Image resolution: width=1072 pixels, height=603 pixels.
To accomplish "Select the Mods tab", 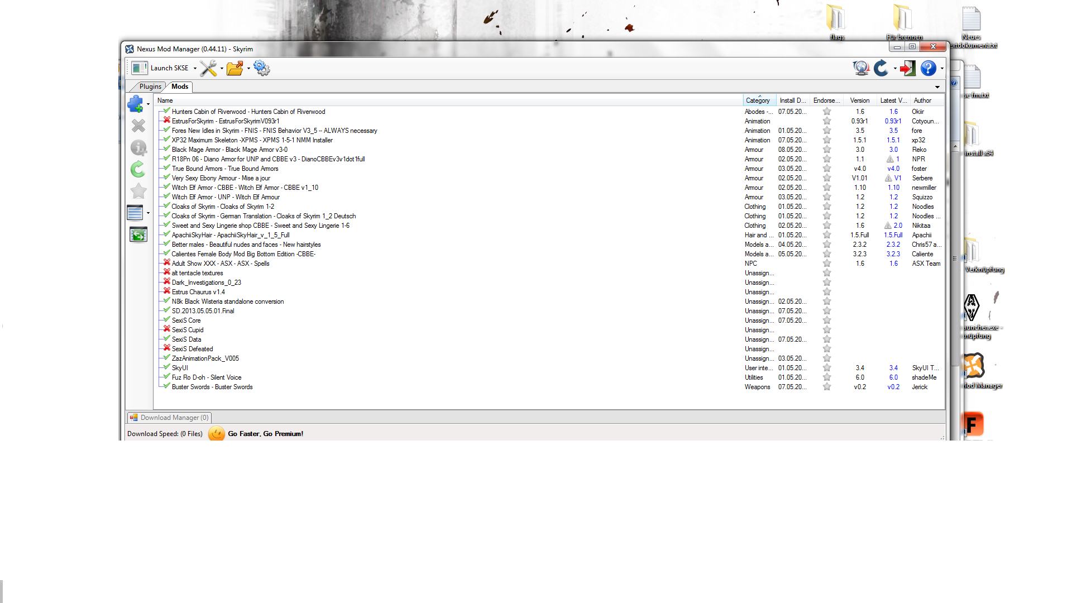I will [180, 87].
